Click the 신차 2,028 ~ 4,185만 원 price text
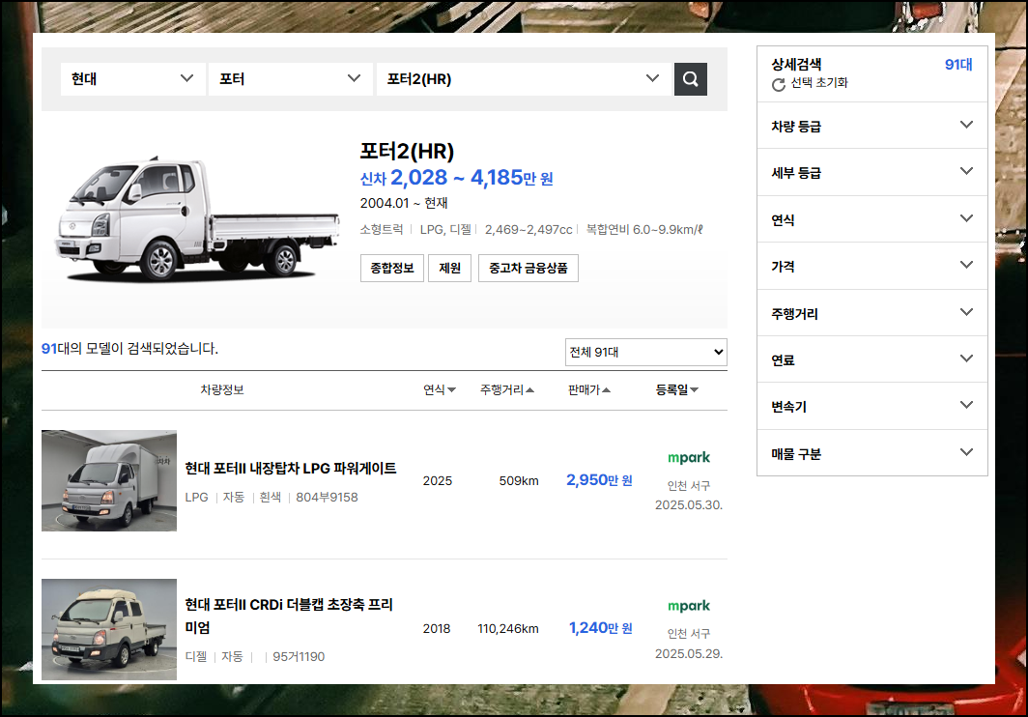This screenshot has width=1028, height=717. [x=456, y=178]
